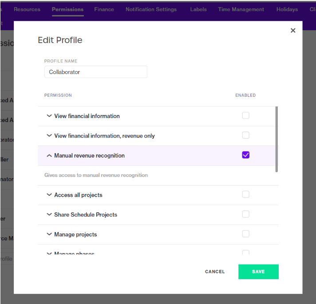316x304 pixels.
Task: Expand View financial information, revenue only chevron
Action: pyautogui.click(x=49, y=136)
